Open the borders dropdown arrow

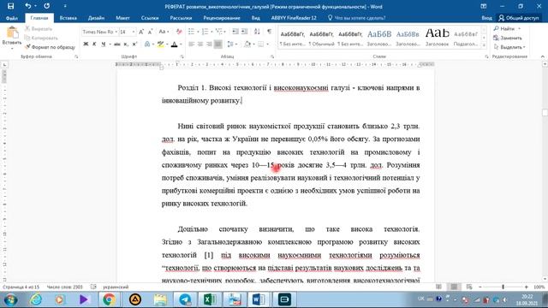[268, 44]
